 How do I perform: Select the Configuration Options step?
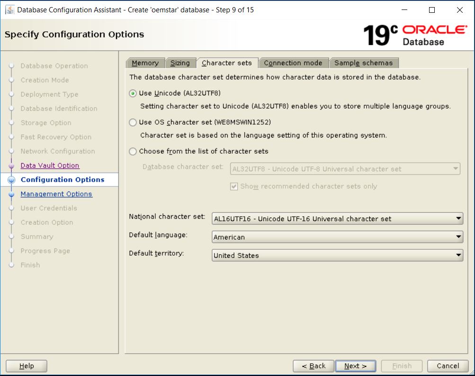[63, 180]
